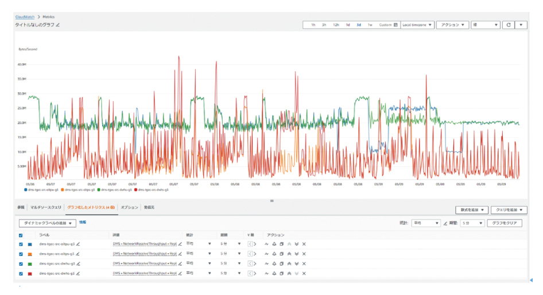Click the グラフをクリア button
Viewport: 543px width, 295px height.
[504, 223]
